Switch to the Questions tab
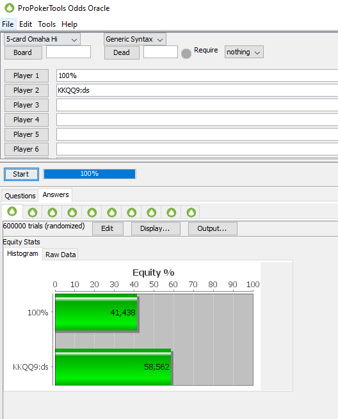This screenshot has height=419, width=338. (20, 196)
